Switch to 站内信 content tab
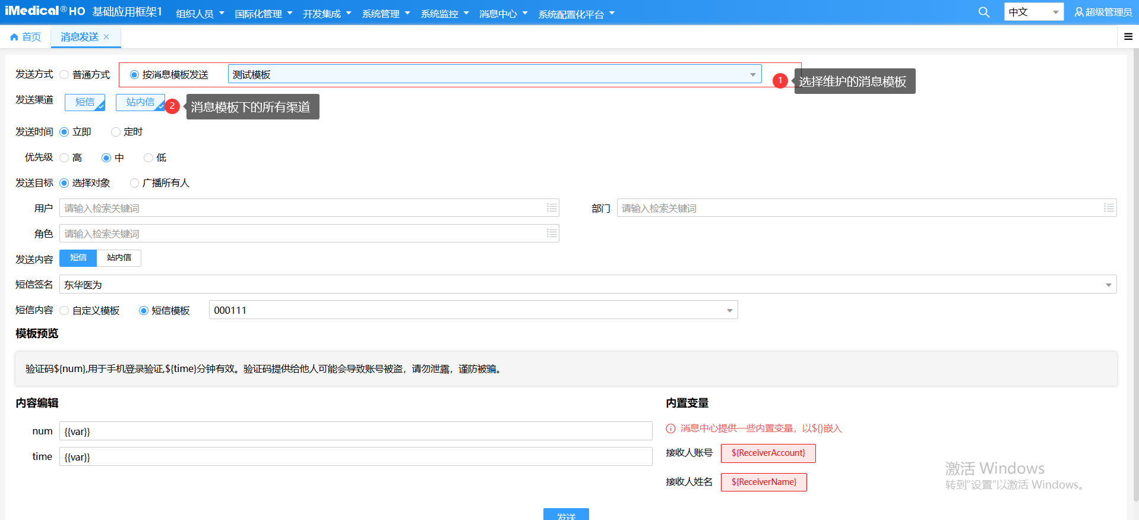Screen dimensions: 1139x520 (119, 258)
